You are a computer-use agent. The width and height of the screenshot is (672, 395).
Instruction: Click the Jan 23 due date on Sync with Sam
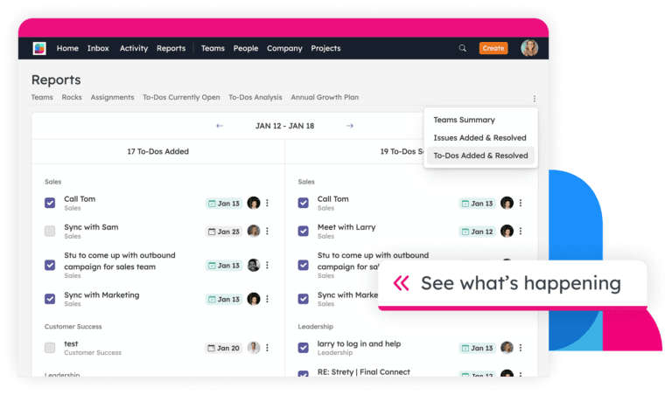coord(224,232)
